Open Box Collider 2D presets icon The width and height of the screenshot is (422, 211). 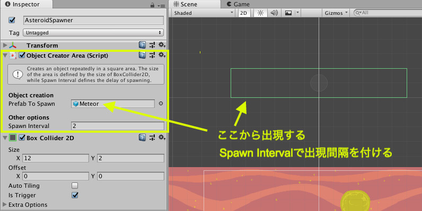(x=152, y=137)
